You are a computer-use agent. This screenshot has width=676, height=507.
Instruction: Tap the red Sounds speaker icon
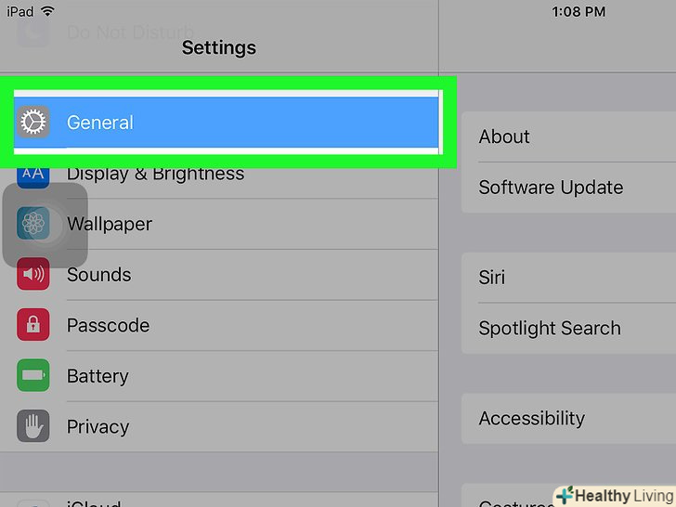[33, 275]
